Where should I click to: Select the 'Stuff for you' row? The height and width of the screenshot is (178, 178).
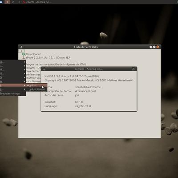click(33, 78)
